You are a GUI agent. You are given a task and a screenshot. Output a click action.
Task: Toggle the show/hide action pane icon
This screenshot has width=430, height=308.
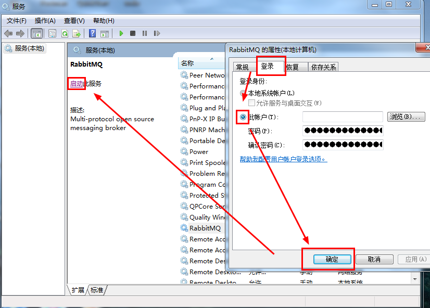click(105, 33)
